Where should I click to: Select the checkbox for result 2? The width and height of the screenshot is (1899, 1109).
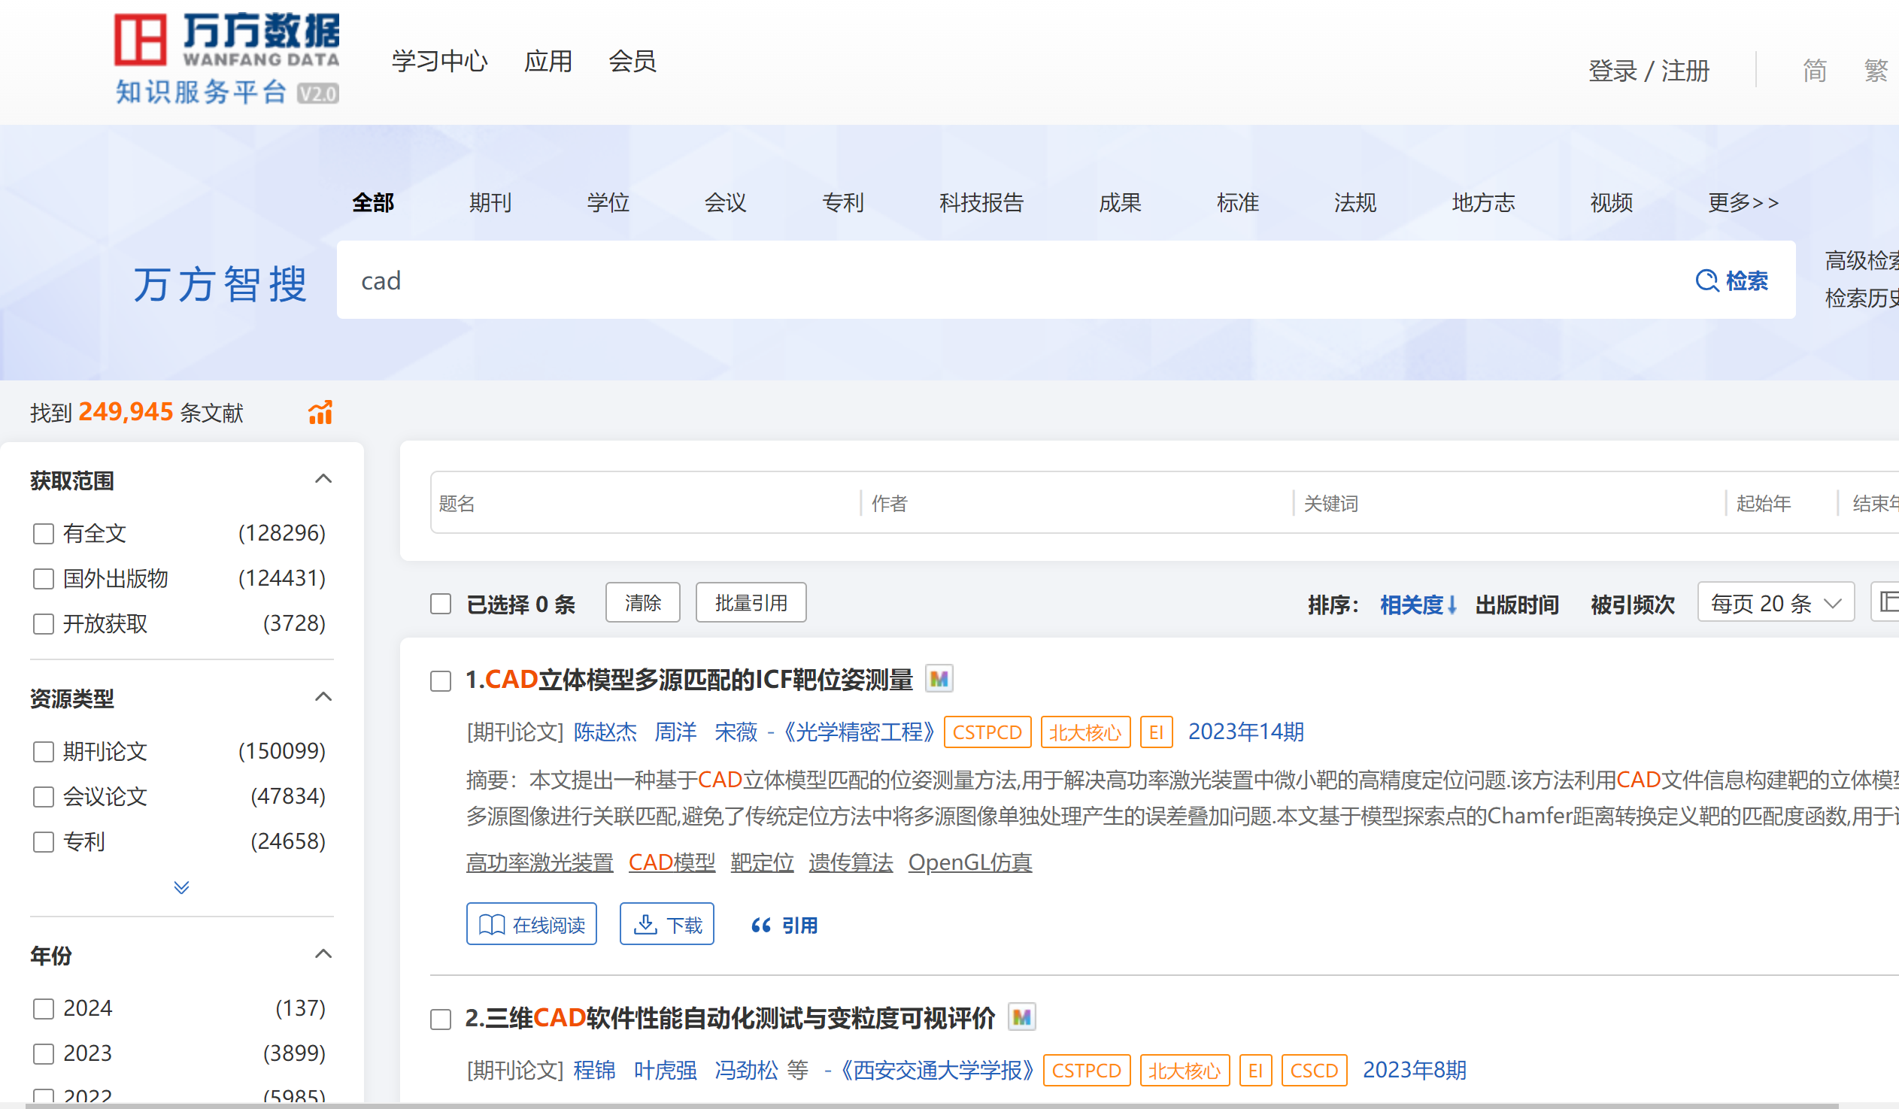coord(441,1020)
